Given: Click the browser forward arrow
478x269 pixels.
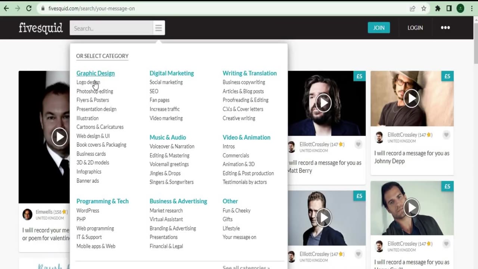Looking at the screenshot, I should tap(18, 8).
